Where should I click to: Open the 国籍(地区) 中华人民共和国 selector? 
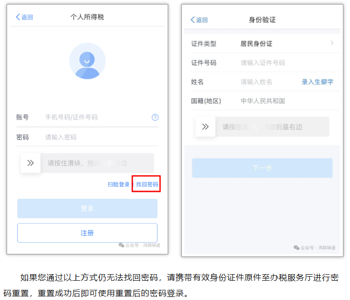[263, 101]
